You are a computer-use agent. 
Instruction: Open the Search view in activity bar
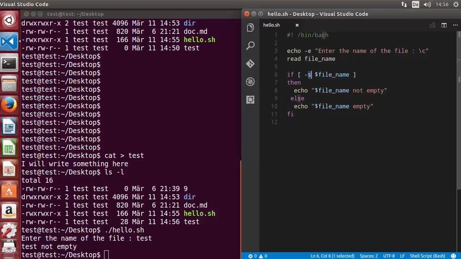[x=250, y=46]
